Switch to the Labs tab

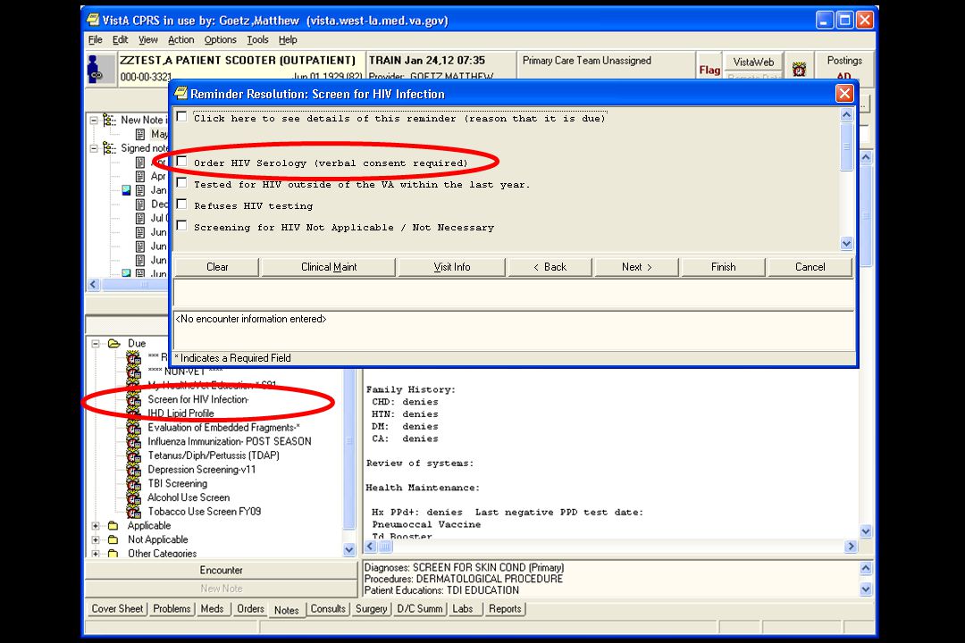tap(463, 608)
